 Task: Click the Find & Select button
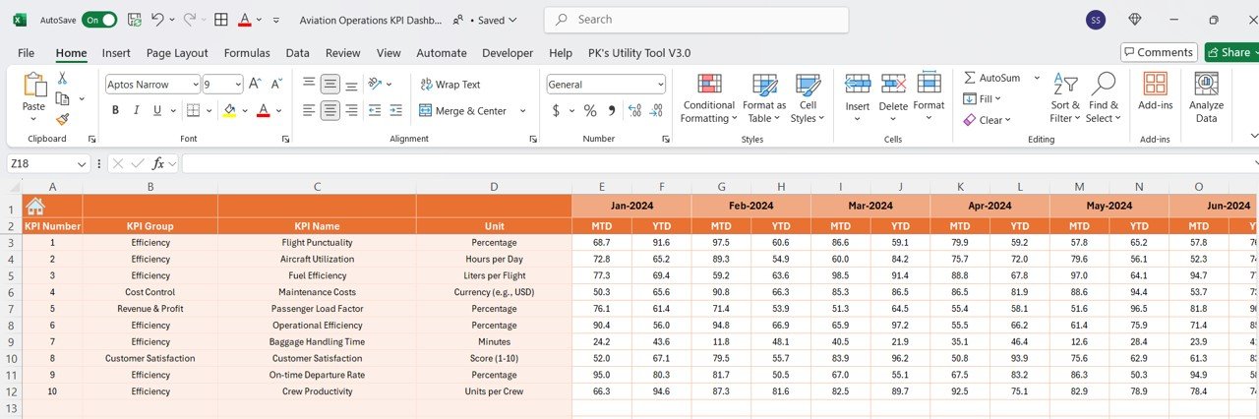pyautogui.click(x=1103, y=98)
